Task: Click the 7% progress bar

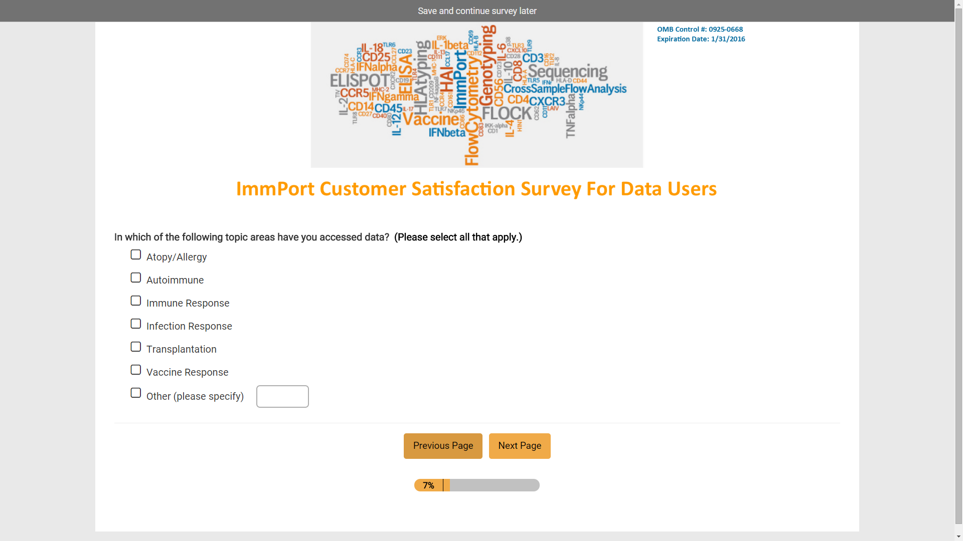Action: pyautogui.click(x=476, y=485)
